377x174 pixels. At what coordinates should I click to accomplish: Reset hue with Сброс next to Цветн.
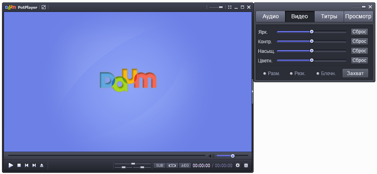[360, 60]
